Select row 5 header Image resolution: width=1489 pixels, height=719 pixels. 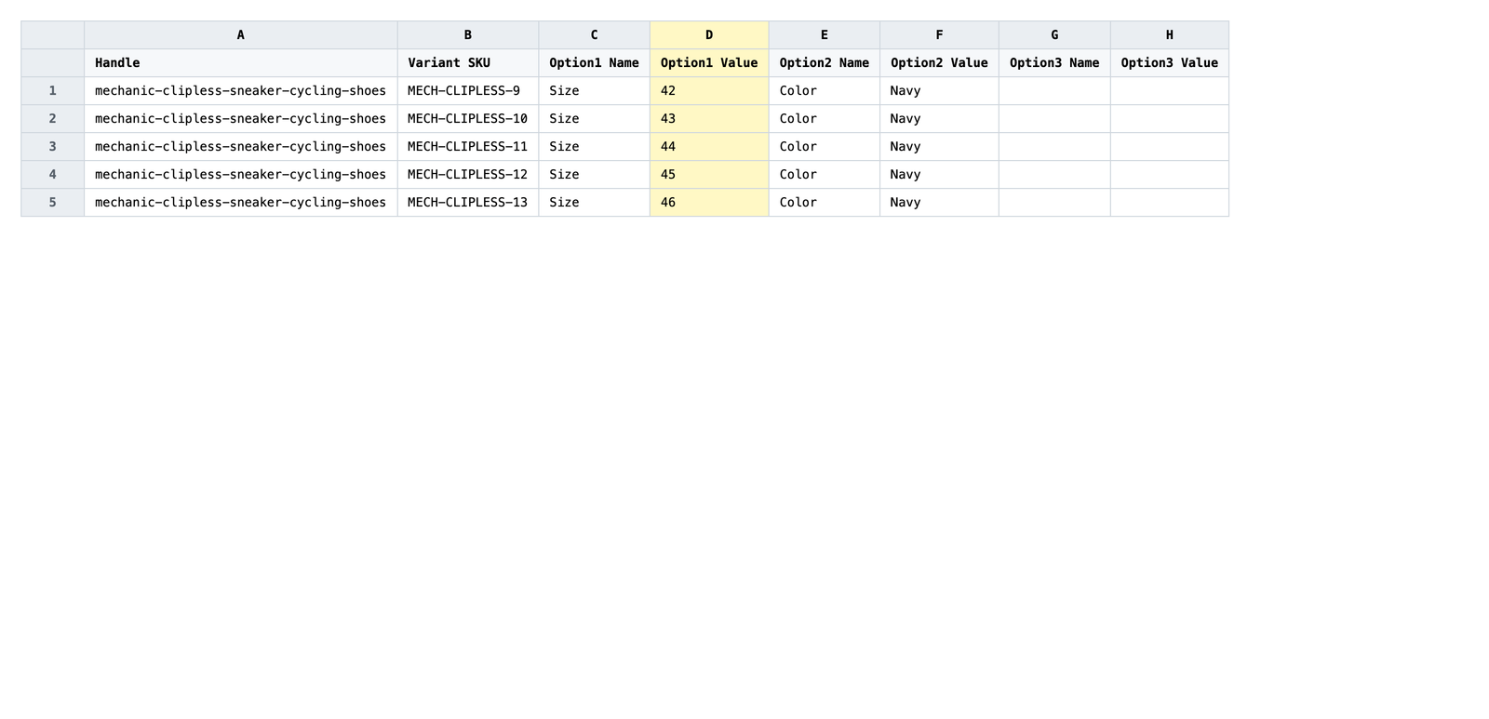(53, 203)
